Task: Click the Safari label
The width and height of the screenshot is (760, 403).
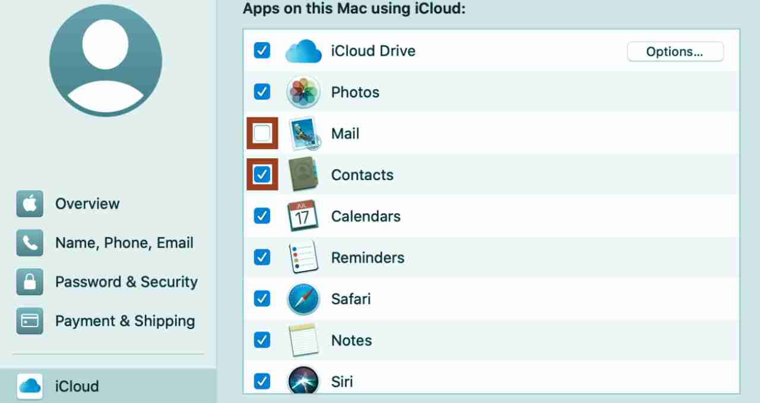Action: pyautogui.click(x=351, y=299)
